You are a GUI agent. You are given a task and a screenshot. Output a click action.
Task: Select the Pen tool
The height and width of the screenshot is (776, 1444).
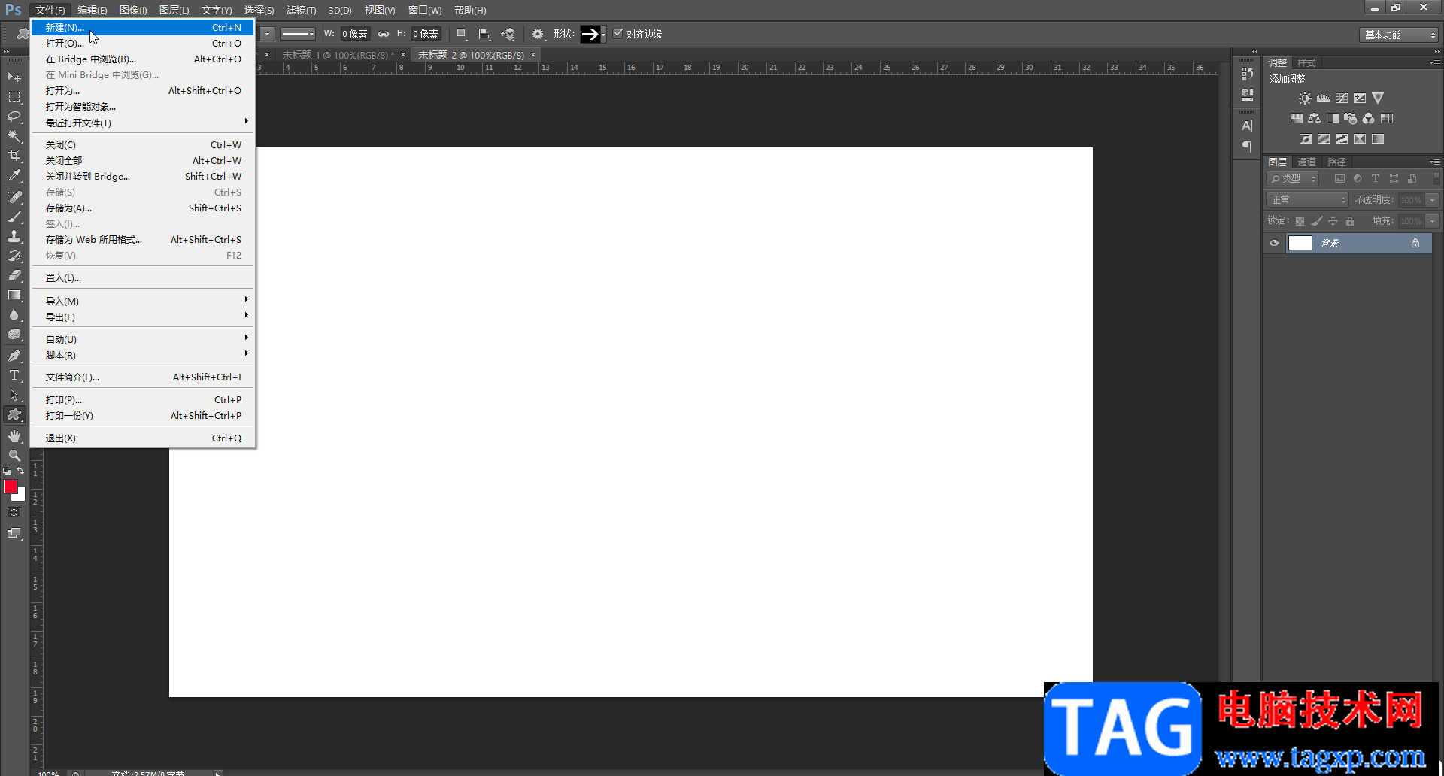tap(14, 356)
